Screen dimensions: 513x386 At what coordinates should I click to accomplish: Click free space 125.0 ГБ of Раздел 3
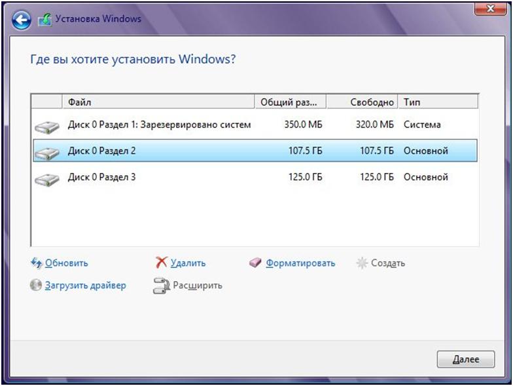[377, 177]
